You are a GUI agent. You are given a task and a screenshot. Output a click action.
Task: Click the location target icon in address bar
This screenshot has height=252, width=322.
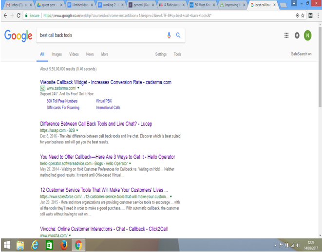(x=297, y=16)
